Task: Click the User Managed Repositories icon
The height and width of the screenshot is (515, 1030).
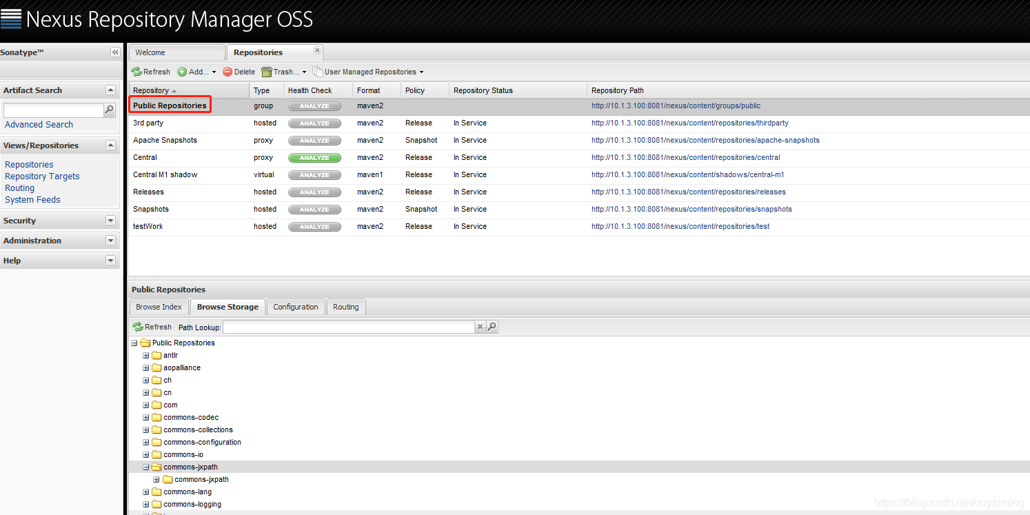Action: pyautogui.click(x=318, y=72)
